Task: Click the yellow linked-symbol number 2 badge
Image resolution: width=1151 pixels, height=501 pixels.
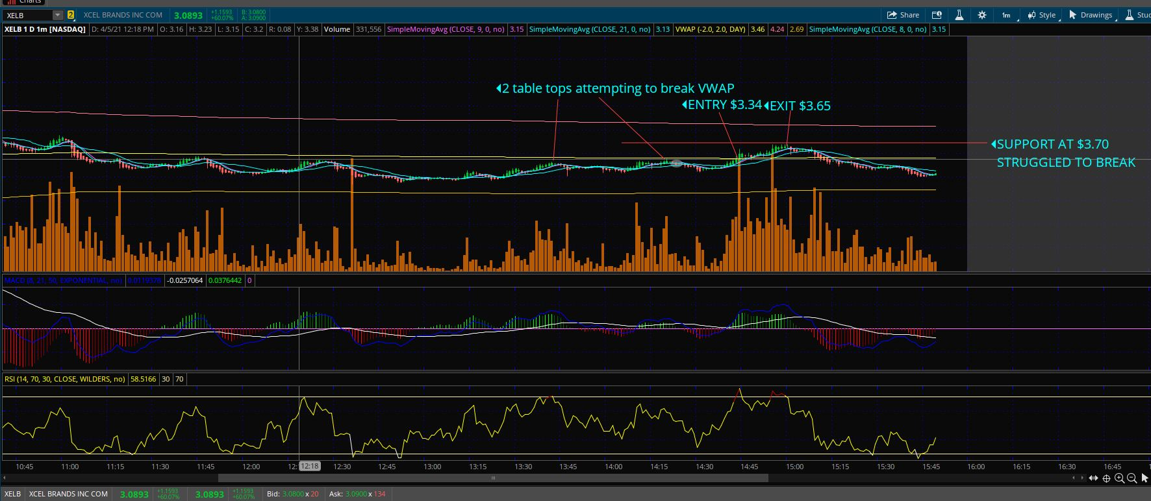Action: 70,15
